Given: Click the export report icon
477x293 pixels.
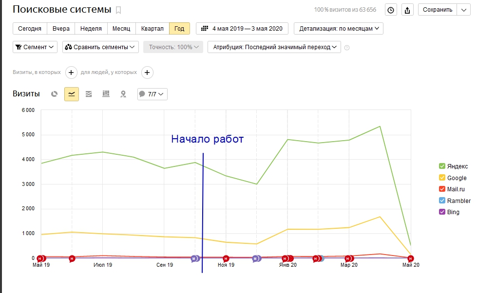Looking at the screenshot, I should pos(407,10).
